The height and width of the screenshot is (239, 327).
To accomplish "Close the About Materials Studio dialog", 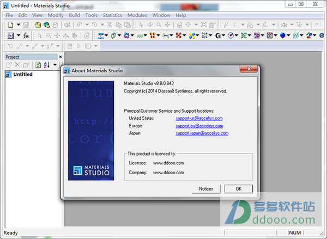I will click(249, 69).
